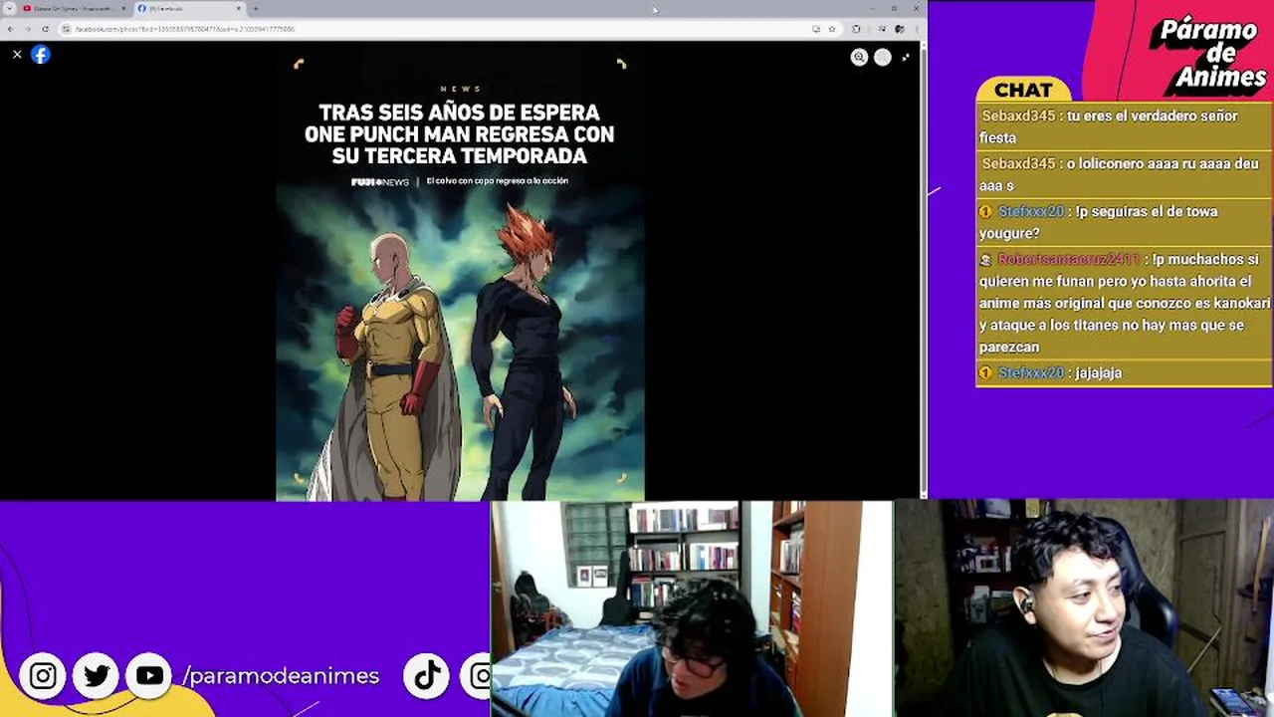Click the TikTok icon in the overlay
This screenshot has height=717, width=1274.
pos(427,676)
